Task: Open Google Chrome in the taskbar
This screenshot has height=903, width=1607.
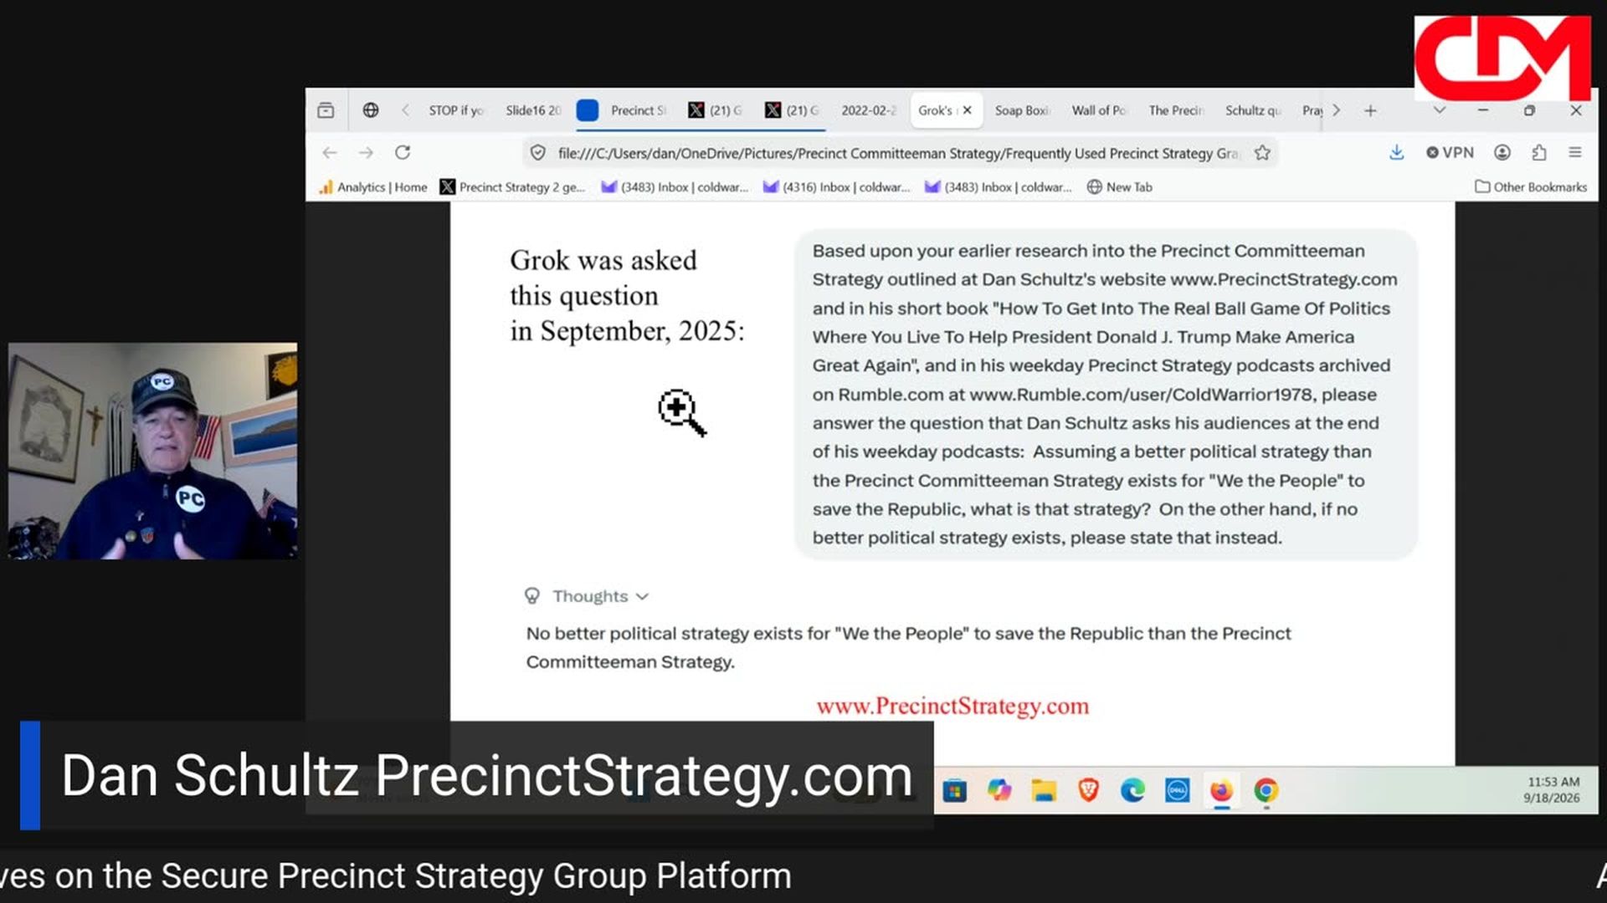Action: tap(1266, 790)
